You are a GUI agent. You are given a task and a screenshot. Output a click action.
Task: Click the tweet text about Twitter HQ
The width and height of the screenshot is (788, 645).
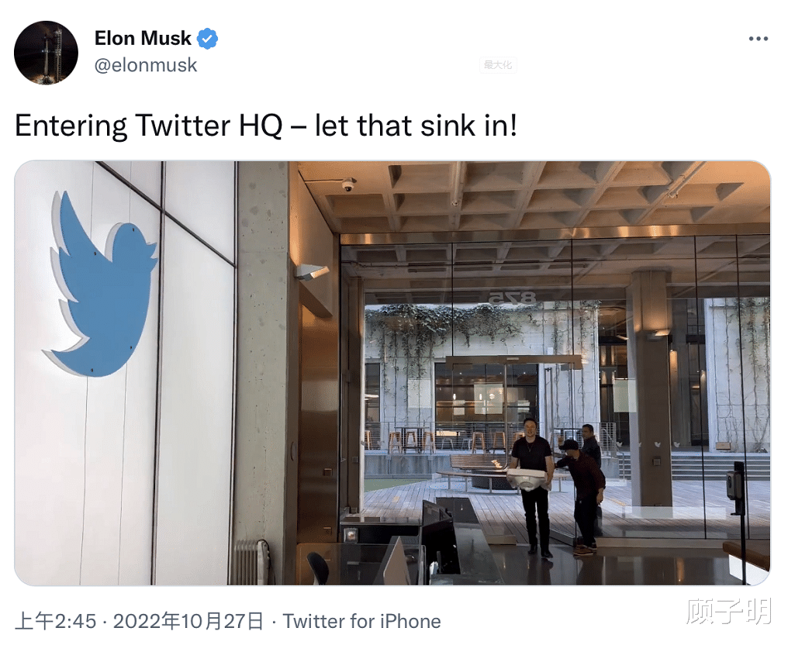pos(265,126)
